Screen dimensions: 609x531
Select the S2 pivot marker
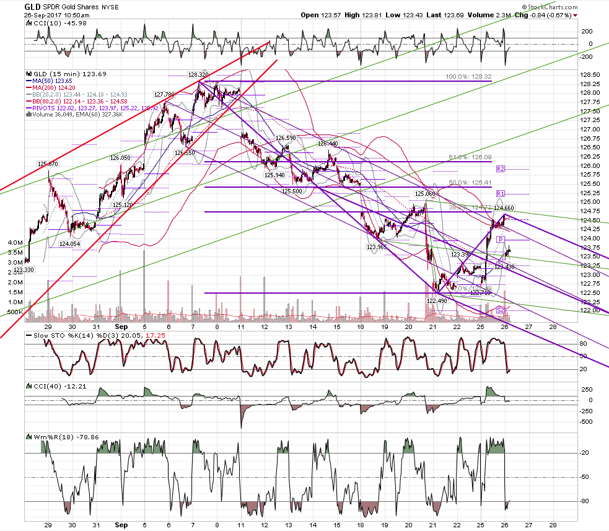(500, 310)
